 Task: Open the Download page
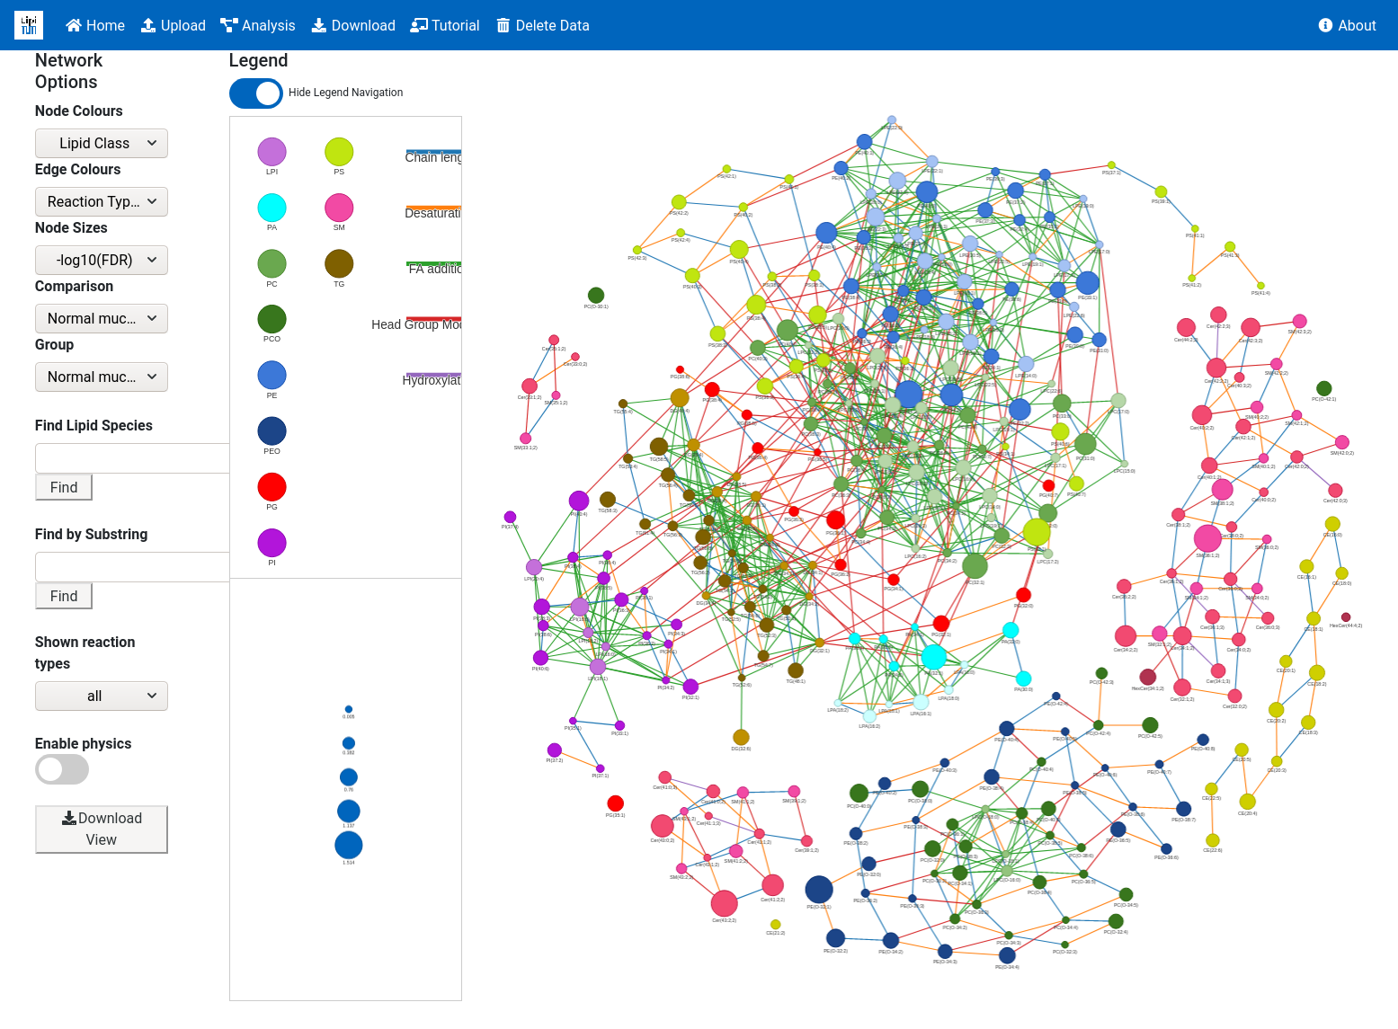(x=353, y=25)
